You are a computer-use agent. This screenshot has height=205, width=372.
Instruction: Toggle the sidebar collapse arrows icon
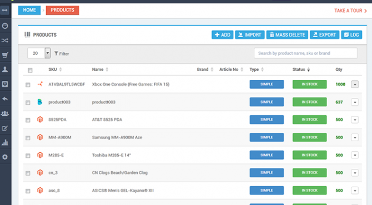pos(5,10)
